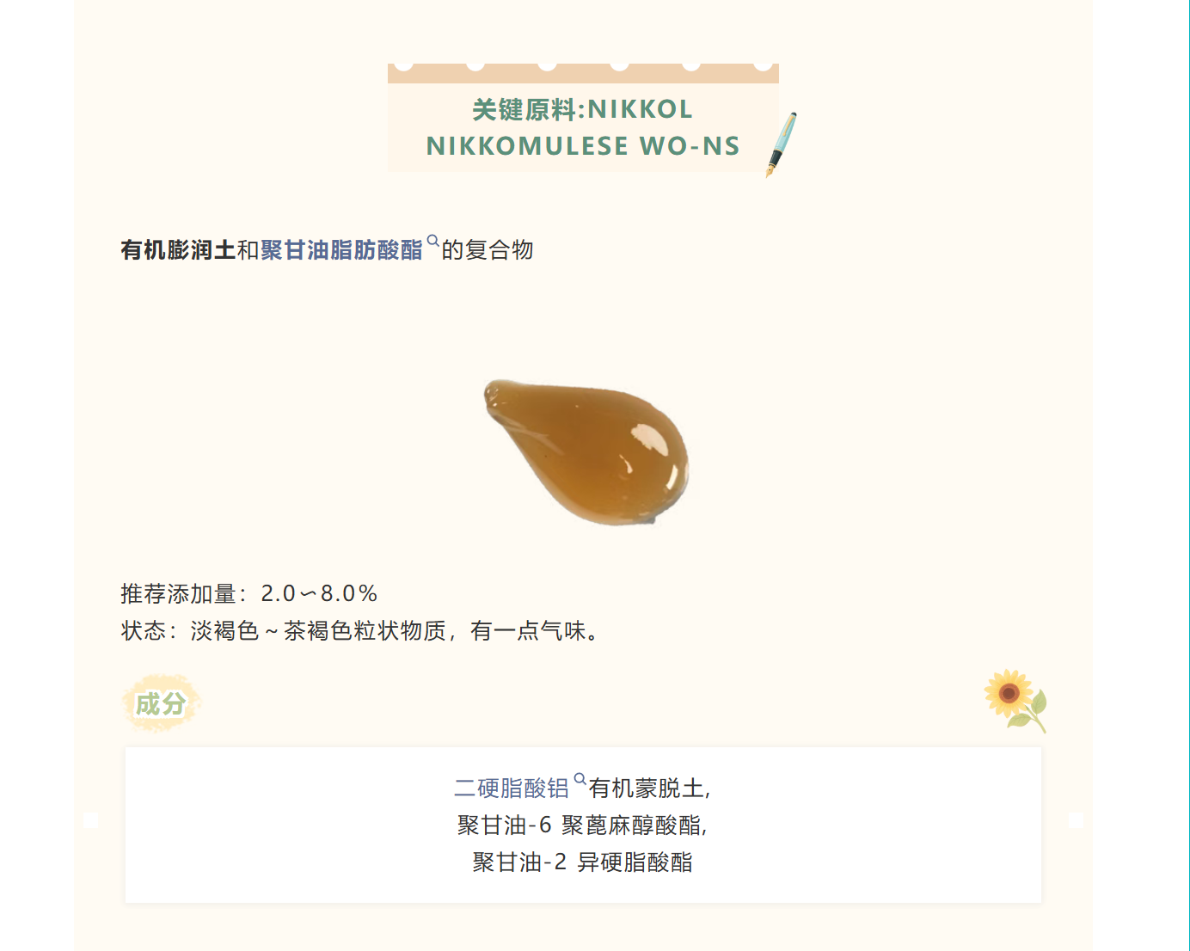This screenshot has height=951, width=1190.
Task: Click 聚甘油-2 异硬脂酸酯 ingredient text
Action: [x=583, y=862]
